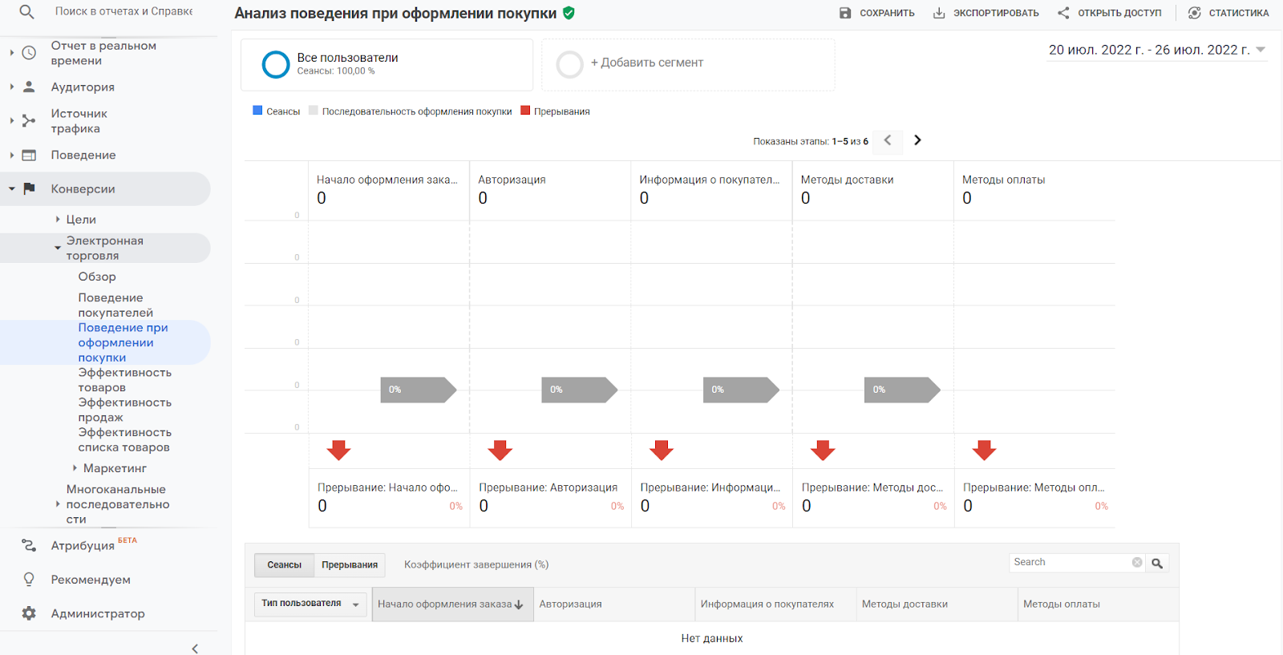Click the traffic source branching icon
This screenshot has width=1283, height=655.
click(29, 121)
